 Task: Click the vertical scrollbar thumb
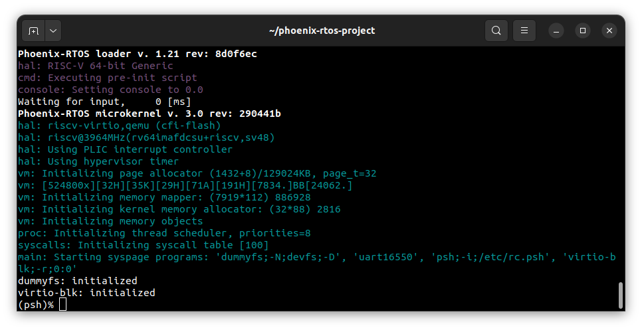620,295
